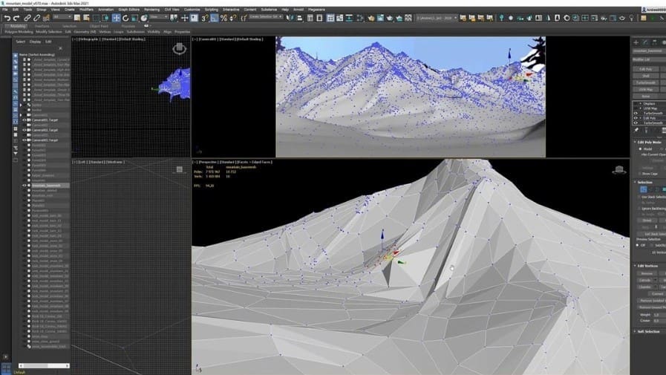
Task: Click the ViewCube in Perspective viewport
Action: (x=619, y=170)
